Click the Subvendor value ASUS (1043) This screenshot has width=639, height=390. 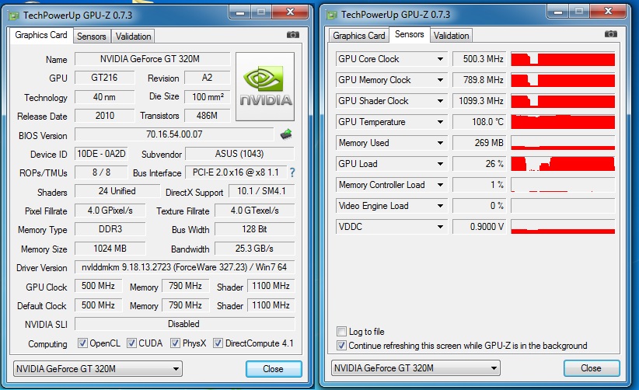pyautogui.click(x=239, y=154)
